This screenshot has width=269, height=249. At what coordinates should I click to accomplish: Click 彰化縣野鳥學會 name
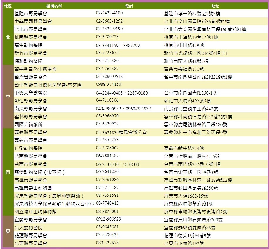point(31,101)
